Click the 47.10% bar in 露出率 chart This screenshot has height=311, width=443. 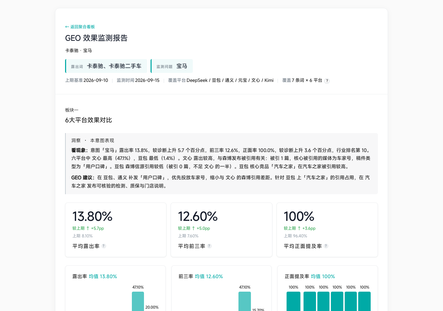pos(138,301)
